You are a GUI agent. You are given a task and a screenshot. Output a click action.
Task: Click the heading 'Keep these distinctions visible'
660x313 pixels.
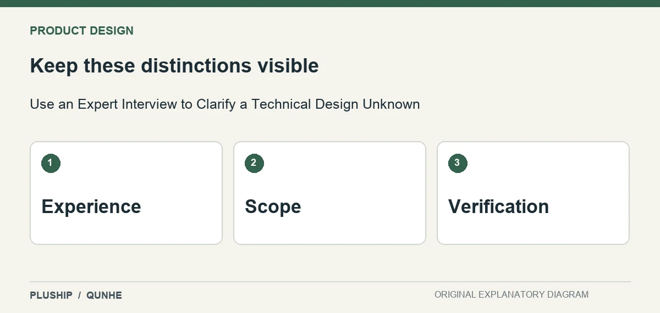(174, 66)
